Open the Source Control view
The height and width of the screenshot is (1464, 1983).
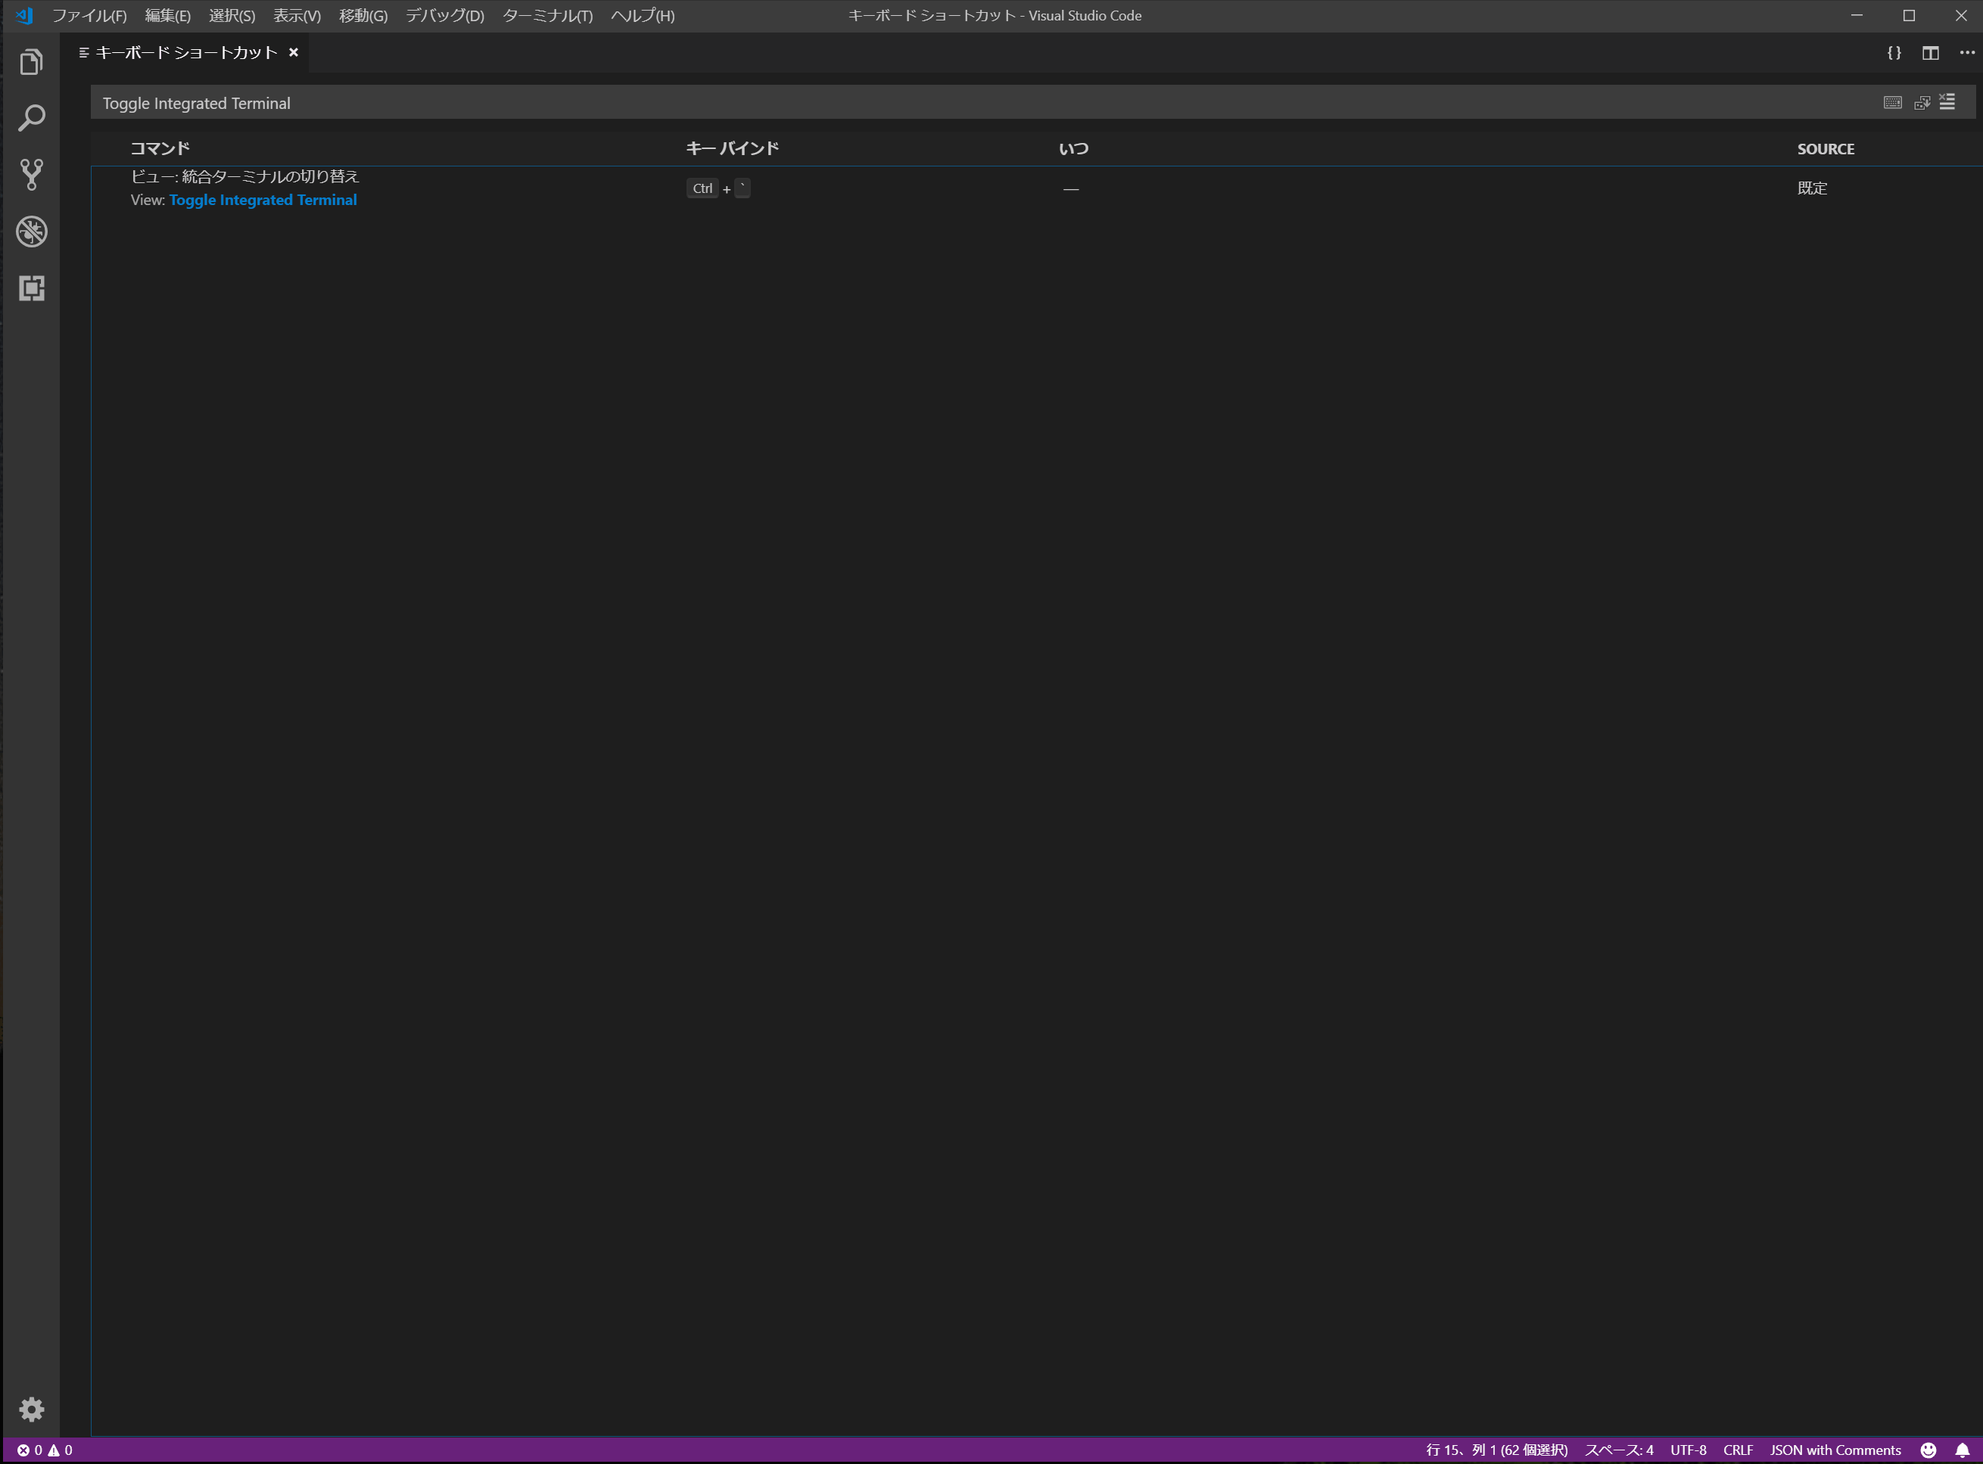[32, 174]
